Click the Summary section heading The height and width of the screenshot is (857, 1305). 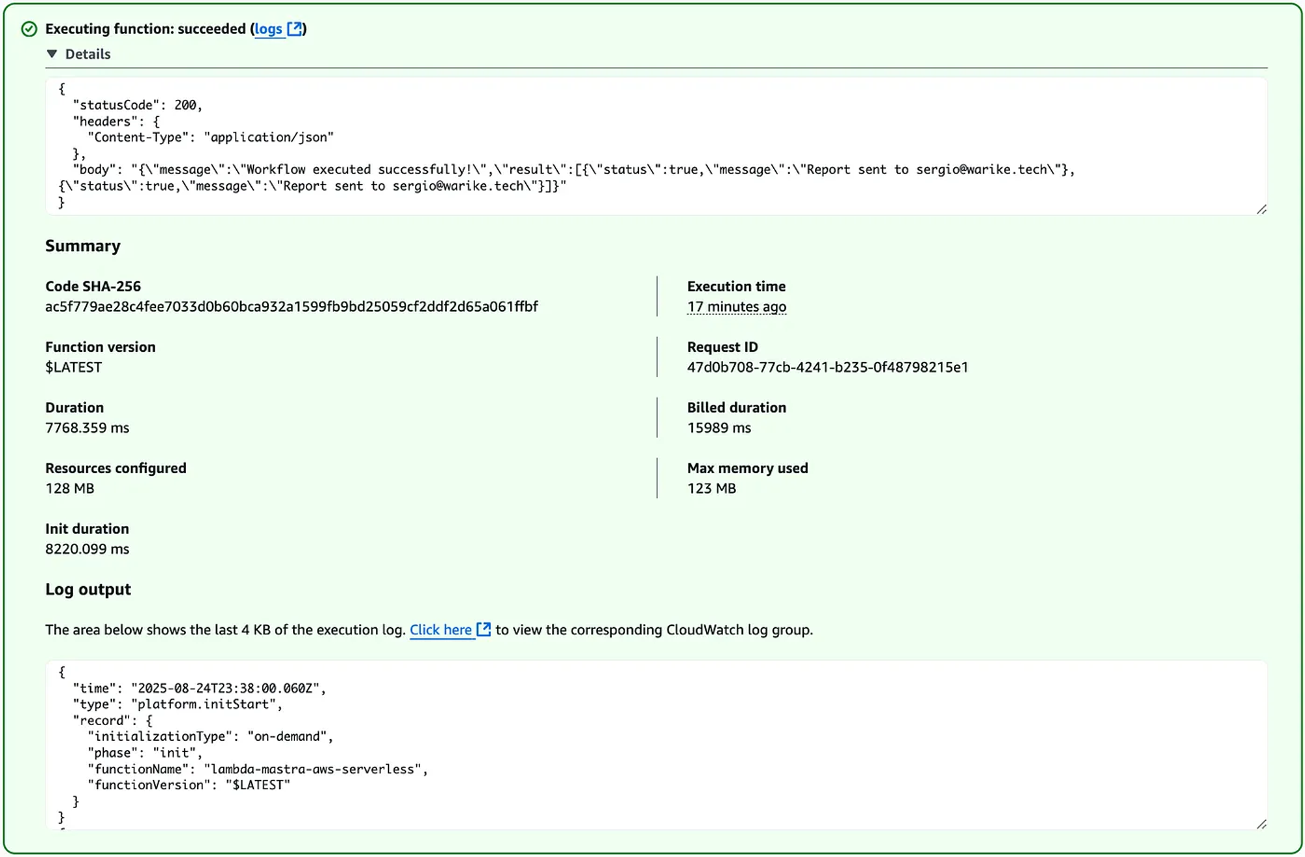(x=83, y=246)
